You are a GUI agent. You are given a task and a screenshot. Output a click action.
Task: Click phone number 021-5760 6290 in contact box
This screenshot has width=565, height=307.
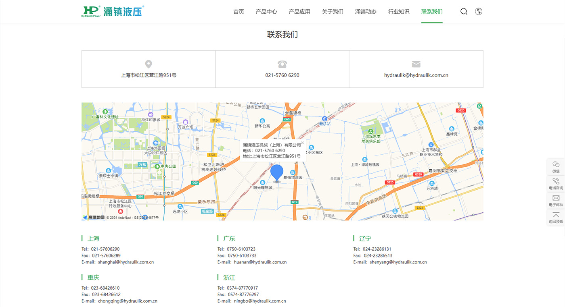point(282,75)
